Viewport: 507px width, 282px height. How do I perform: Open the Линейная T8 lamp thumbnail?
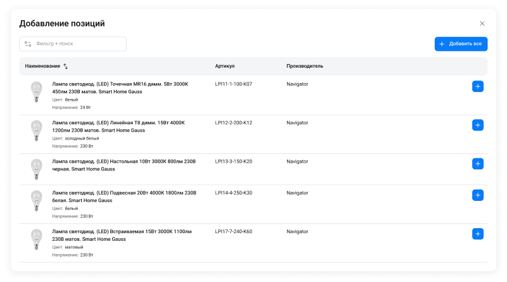point(36,131)
